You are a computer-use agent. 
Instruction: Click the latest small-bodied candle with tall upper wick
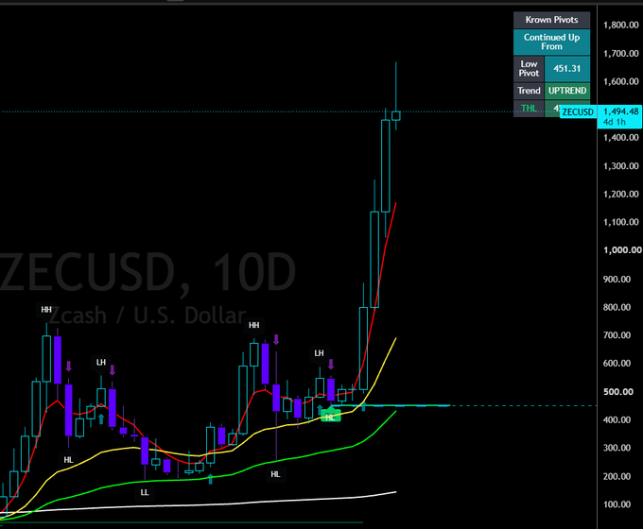click(395, 116)
